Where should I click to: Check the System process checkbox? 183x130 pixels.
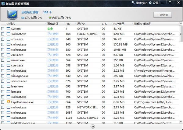click(3, 29)
